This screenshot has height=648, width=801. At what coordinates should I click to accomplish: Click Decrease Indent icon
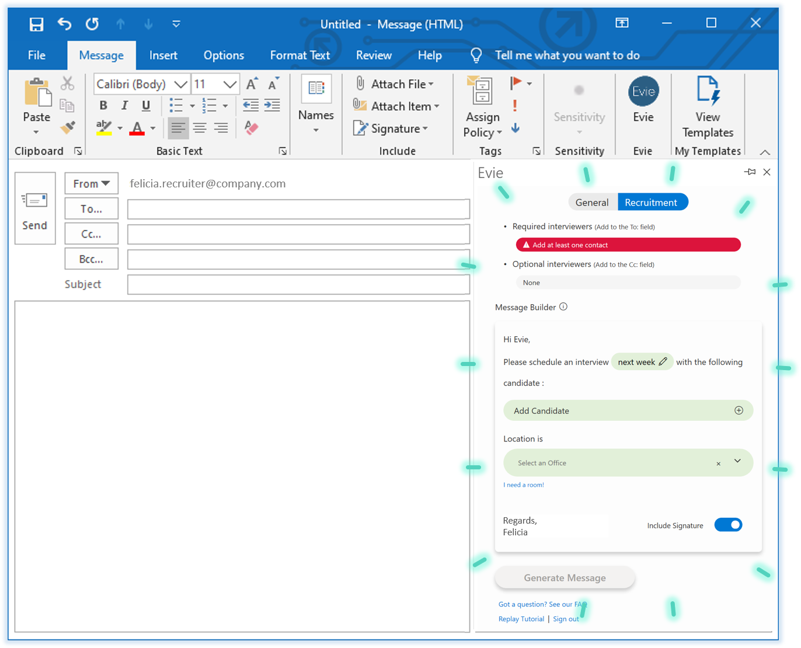point(251,106)
